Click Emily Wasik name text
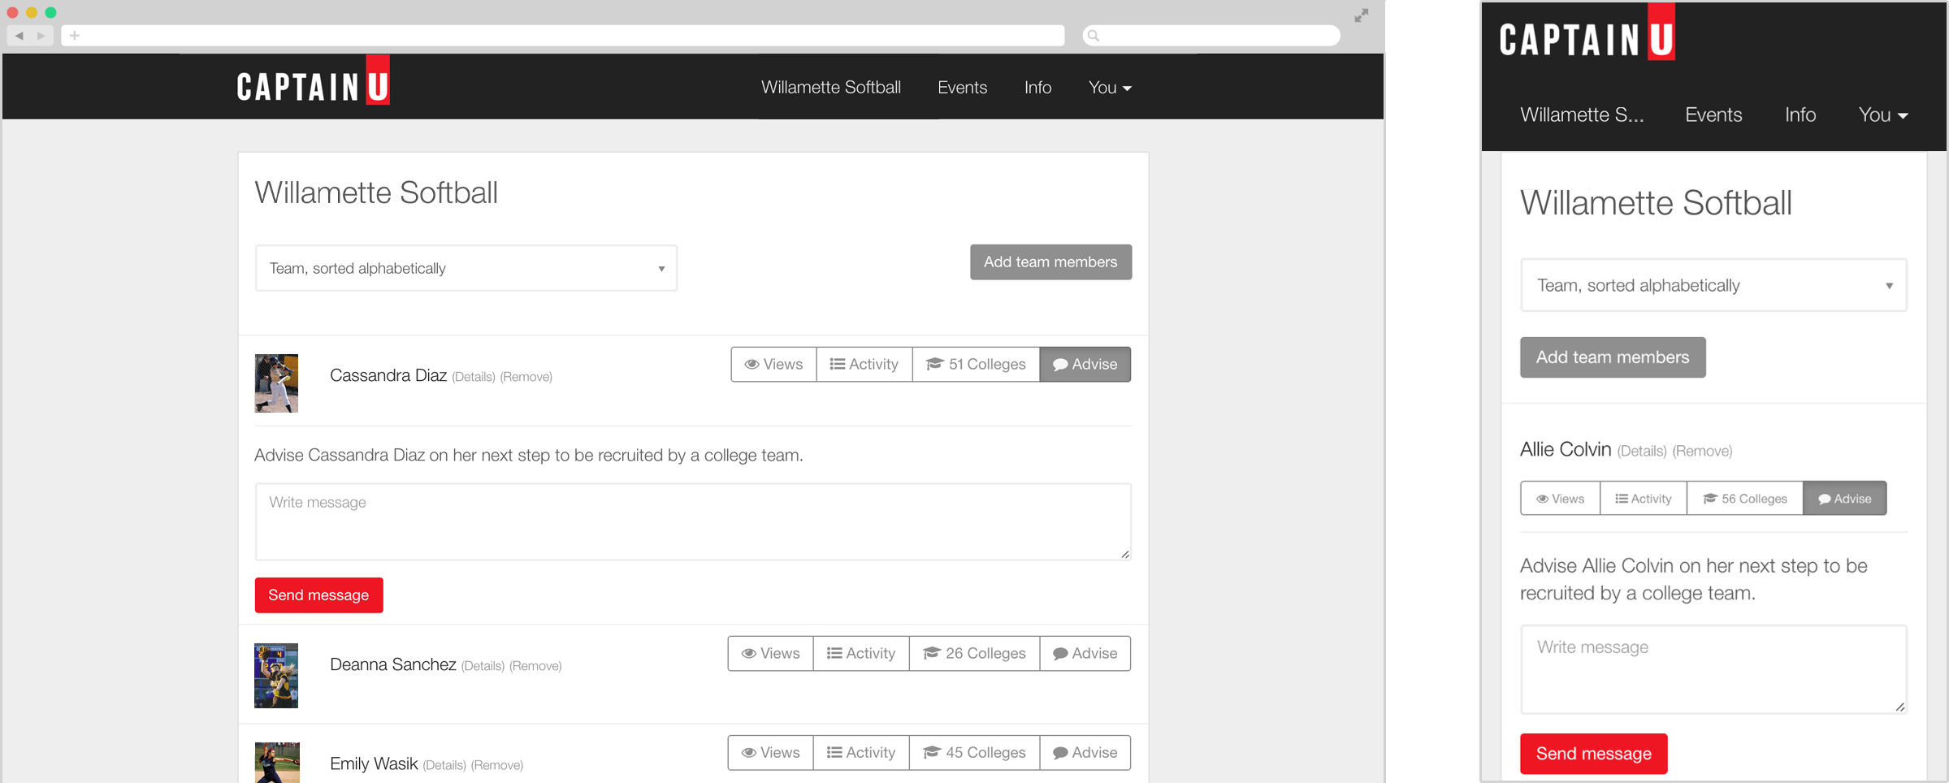The image size is (1949, 783). tap(374, 764)
